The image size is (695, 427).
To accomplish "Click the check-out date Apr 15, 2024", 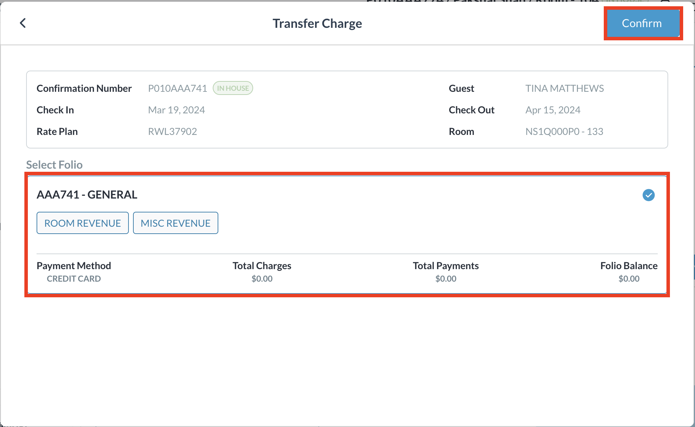I will pos(553,110).
